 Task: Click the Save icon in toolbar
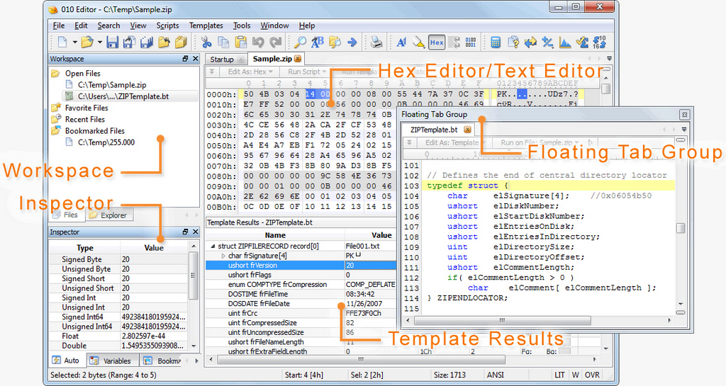tap(113, 42)
